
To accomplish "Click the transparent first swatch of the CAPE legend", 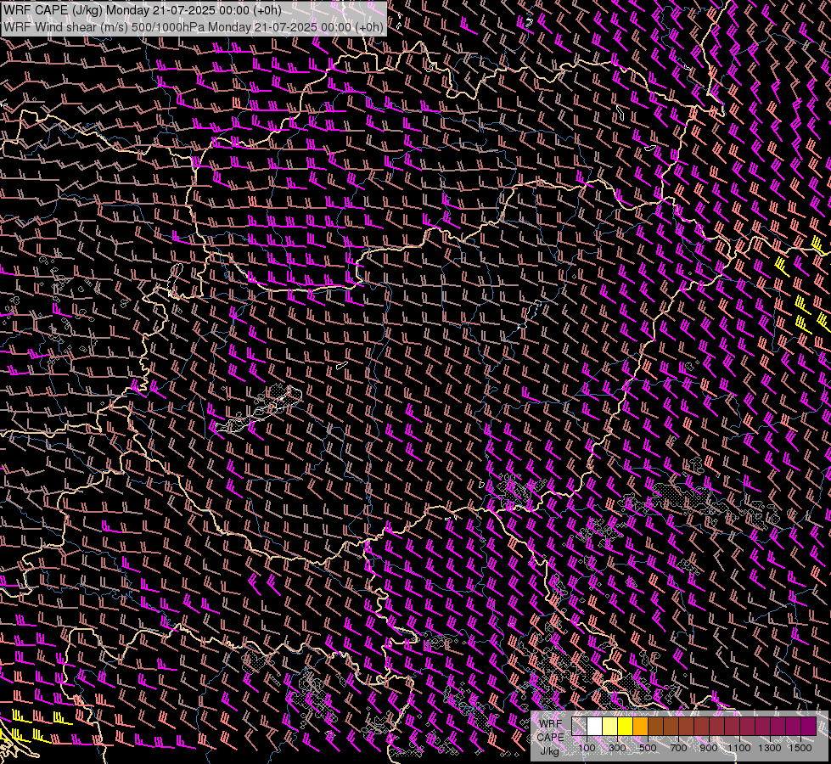I will point(579,726).
